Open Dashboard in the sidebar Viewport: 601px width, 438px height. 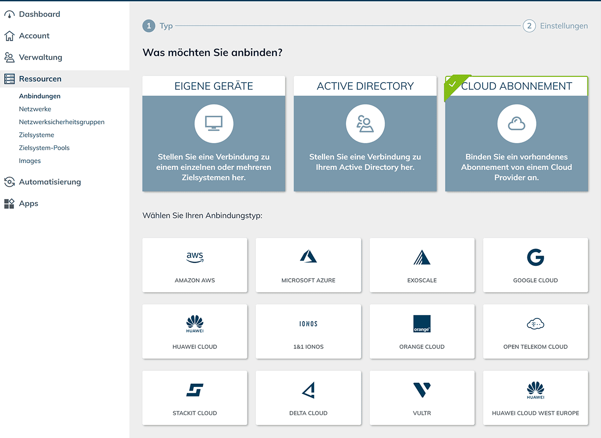coord(39,14)
